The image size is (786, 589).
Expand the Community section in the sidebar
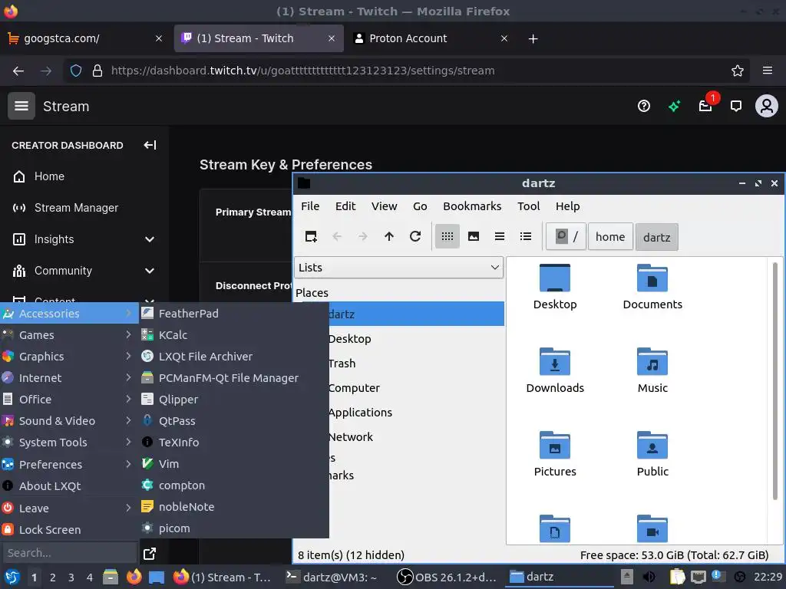point(150,271)
